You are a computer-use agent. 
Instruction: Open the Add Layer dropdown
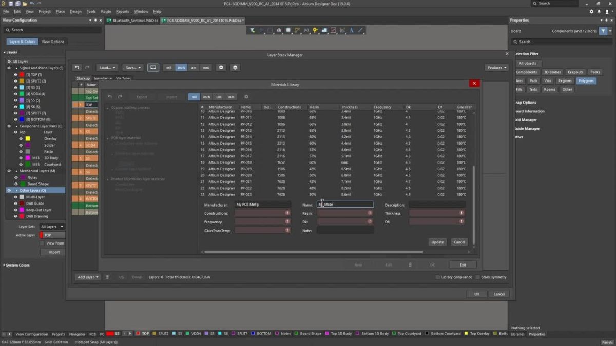coord(87,277)
